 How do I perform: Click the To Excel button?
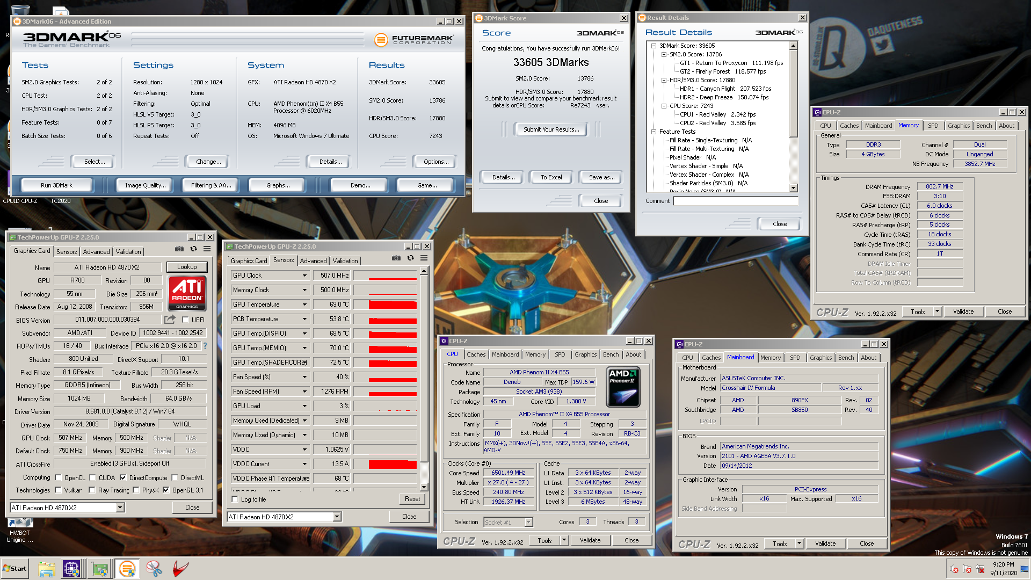click(551, 177)
